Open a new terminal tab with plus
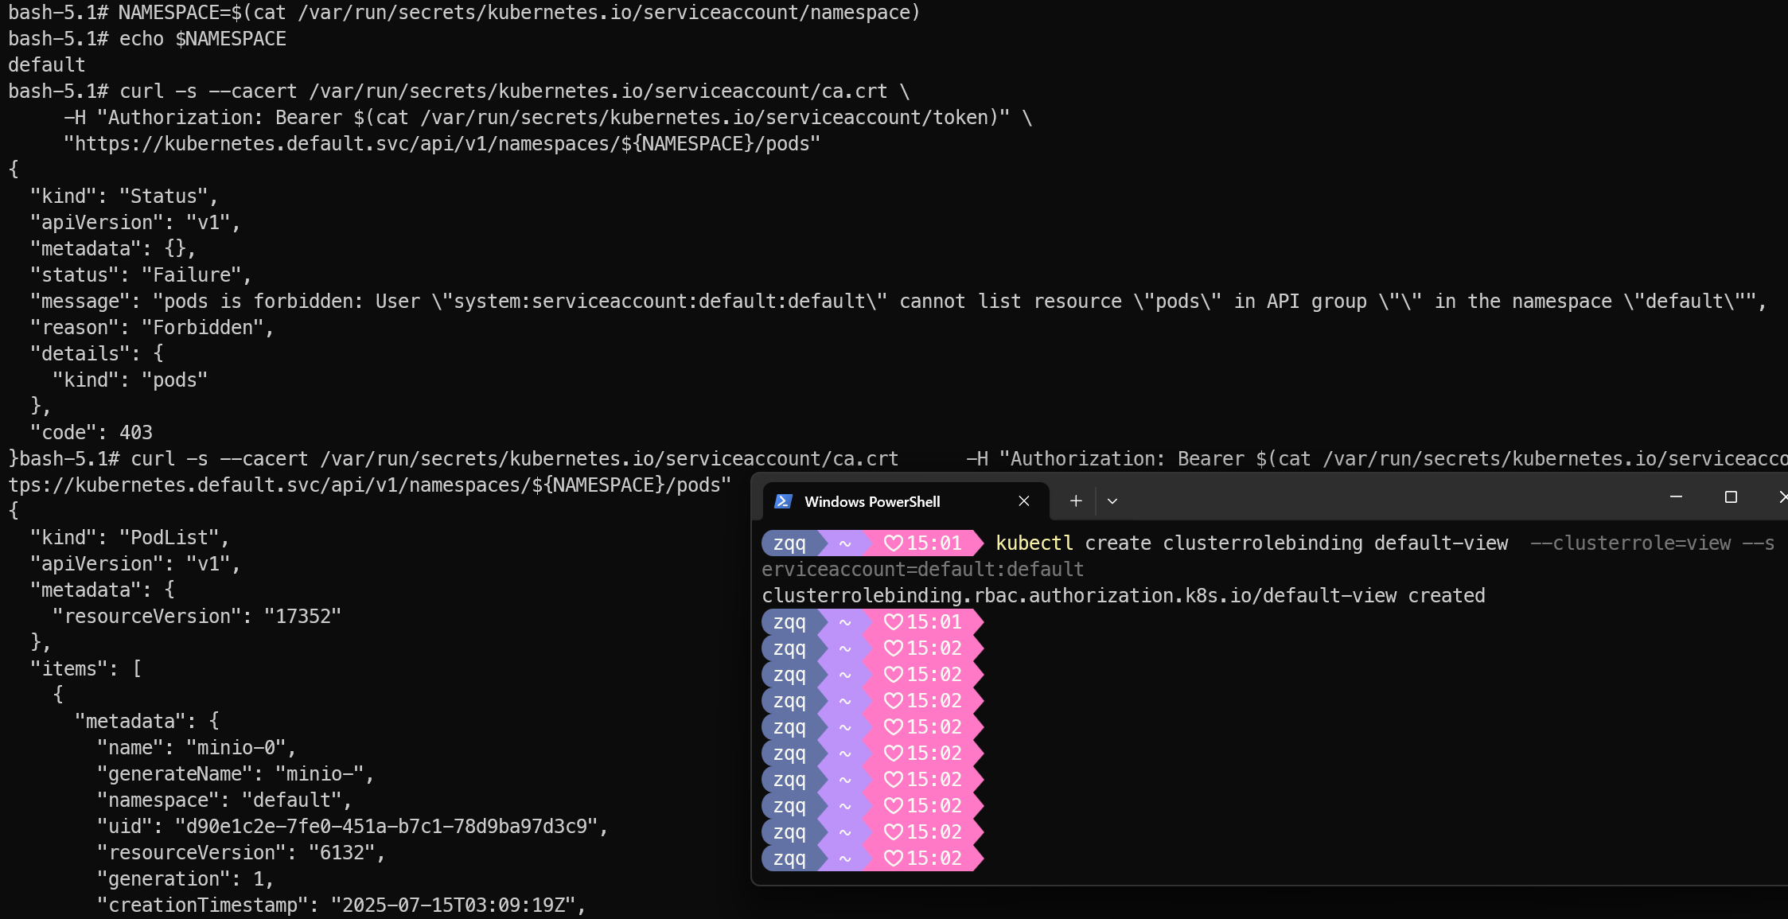The height and width of the screenshot is (919, 1788). [x=1076, y=501]
